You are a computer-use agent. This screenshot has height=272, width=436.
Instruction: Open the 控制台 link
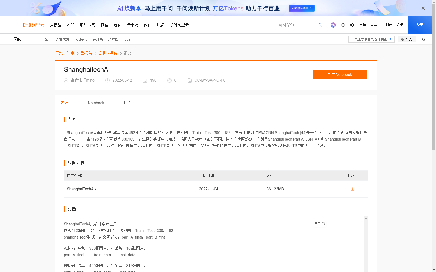[x=387, y=25]
